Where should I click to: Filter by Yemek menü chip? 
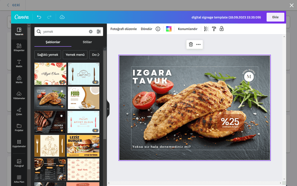[75, 55]
